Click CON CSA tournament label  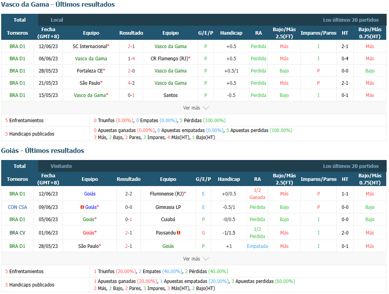coord(17,207)
